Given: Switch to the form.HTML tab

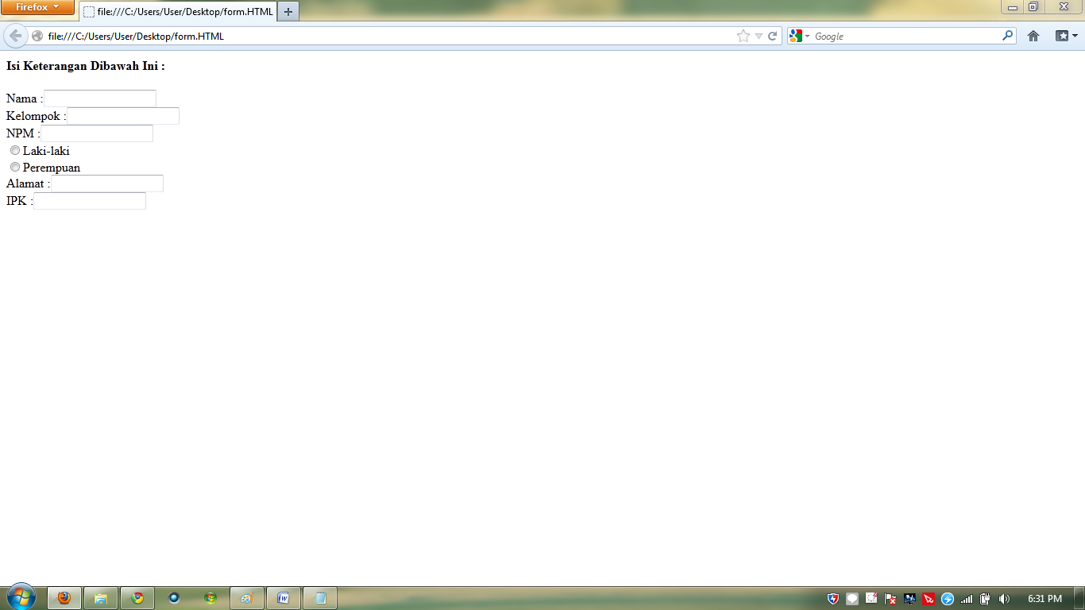Looking at the screenshot, I should pos(176,12).
